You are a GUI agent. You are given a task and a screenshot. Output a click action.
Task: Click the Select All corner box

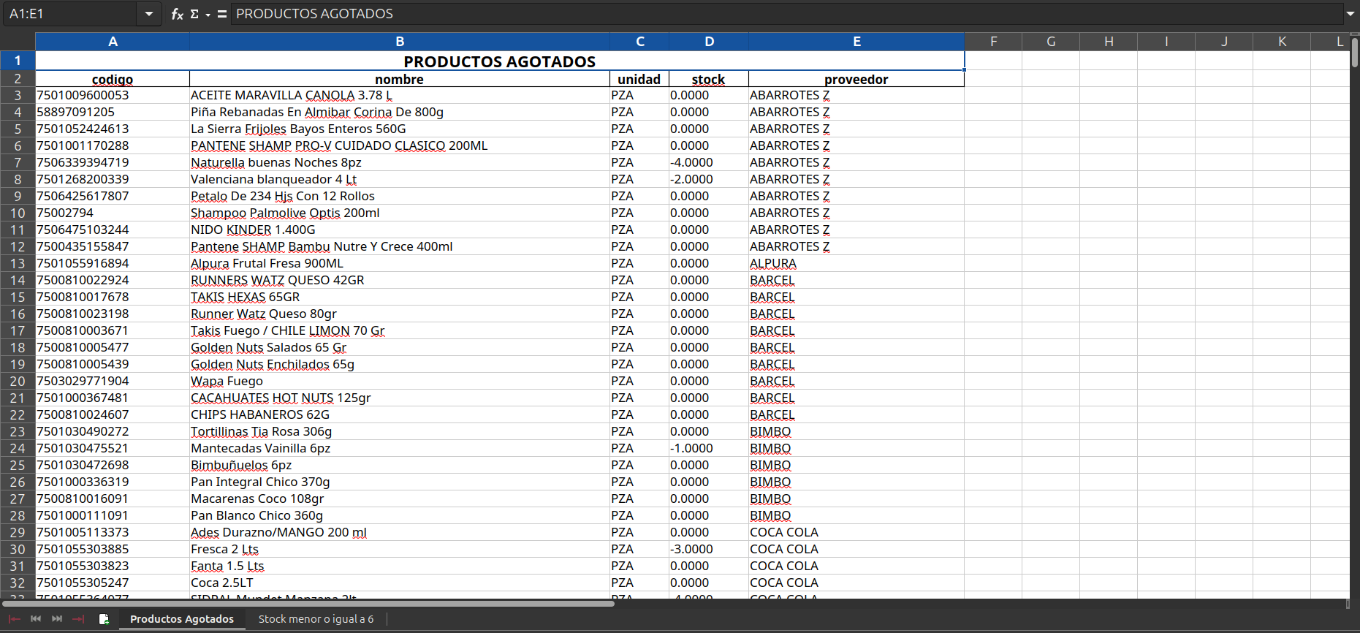coord(18,42)
